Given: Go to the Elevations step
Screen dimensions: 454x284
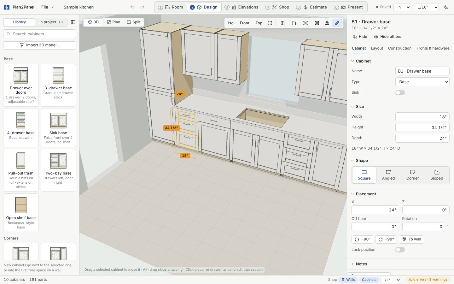Looking at the screenshot, I should click(x=242, y=7).
